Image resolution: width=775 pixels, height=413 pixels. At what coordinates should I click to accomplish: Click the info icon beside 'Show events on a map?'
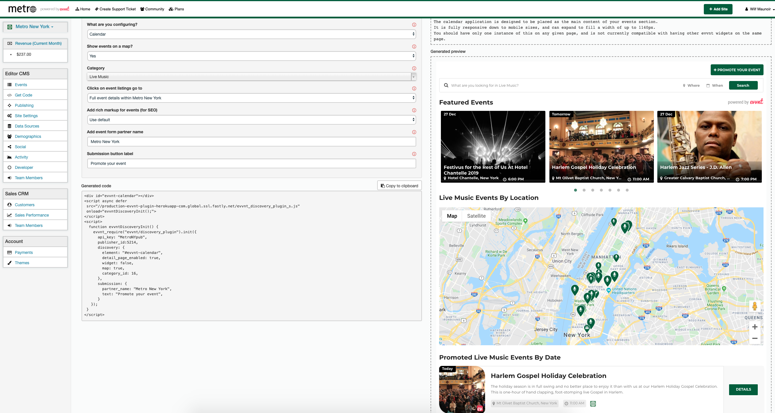[x=414, y=47]
